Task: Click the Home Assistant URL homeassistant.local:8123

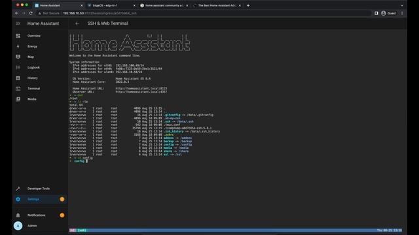Action: point(141,89)
